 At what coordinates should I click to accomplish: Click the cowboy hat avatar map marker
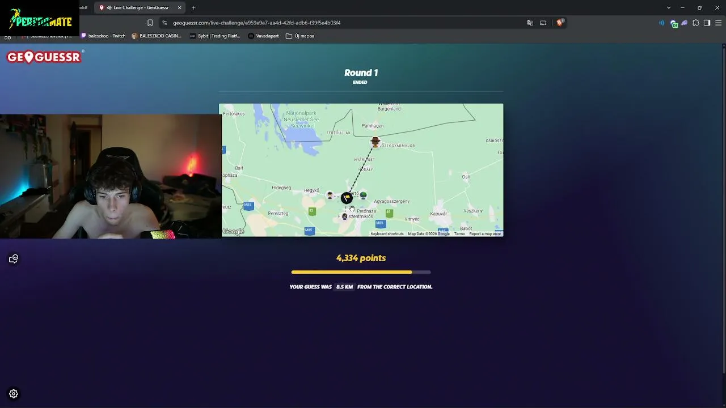pyautogui.click(x=375, y=141)
